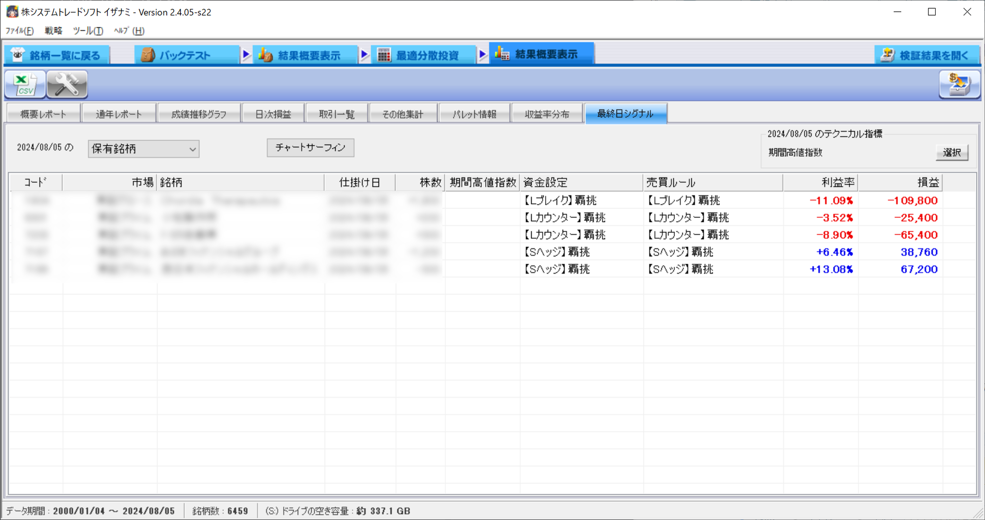Screen dimensions: 985x520
Task: Sort by the 売買ルール column header
Action: click(713, 182)
